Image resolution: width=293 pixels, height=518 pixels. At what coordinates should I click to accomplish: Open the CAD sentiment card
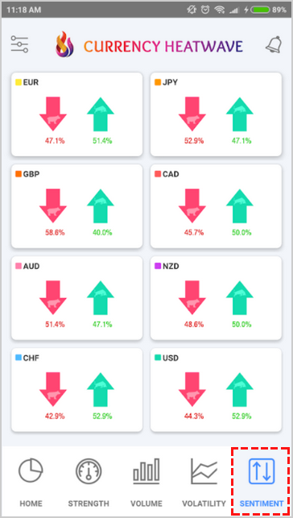coord(216,206)
